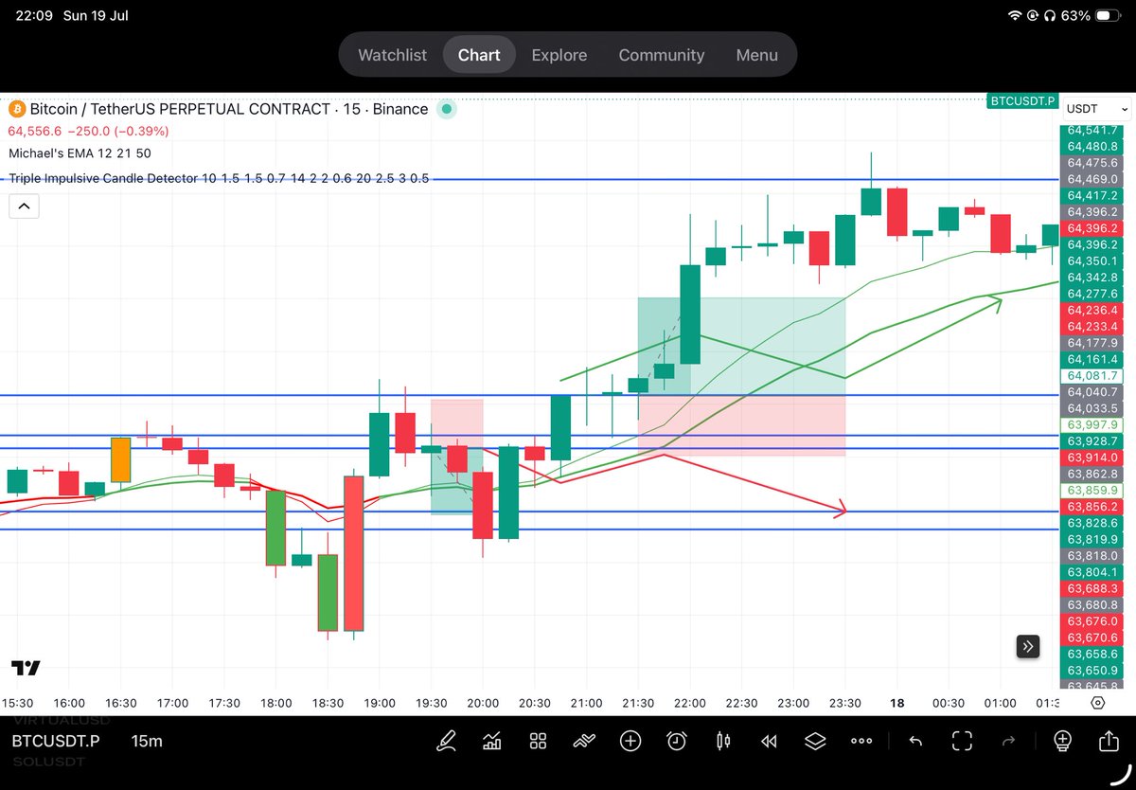
Task: Select the BTCUSDT.P price label tag
Action: click(x=1021, y=100)
